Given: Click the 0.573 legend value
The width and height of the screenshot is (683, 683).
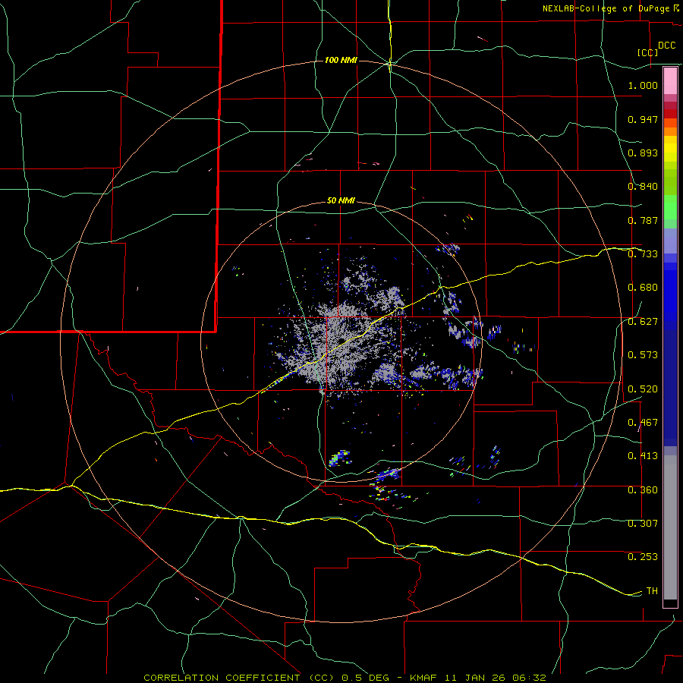Looking at the screenshot, I should click(x=643, y=355).
